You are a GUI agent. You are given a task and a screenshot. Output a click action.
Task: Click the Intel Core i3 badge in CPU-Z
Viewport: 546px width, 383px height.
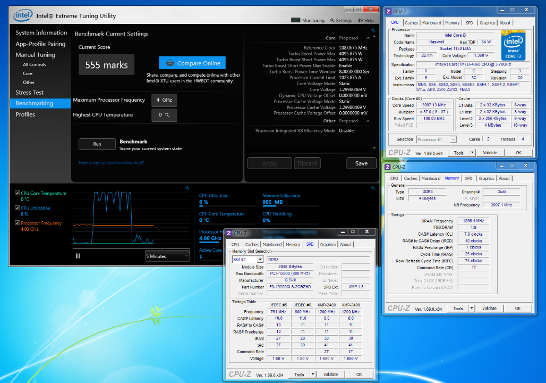(x=513, y=46)
